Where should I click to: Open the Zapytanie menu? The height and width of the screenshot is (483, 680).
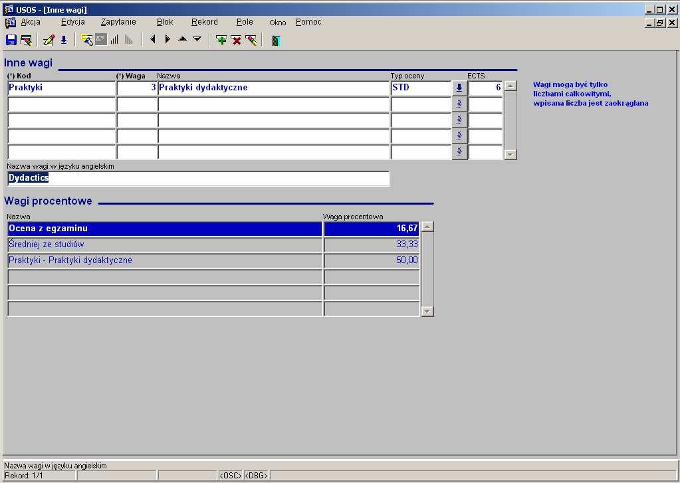[118, 22]
